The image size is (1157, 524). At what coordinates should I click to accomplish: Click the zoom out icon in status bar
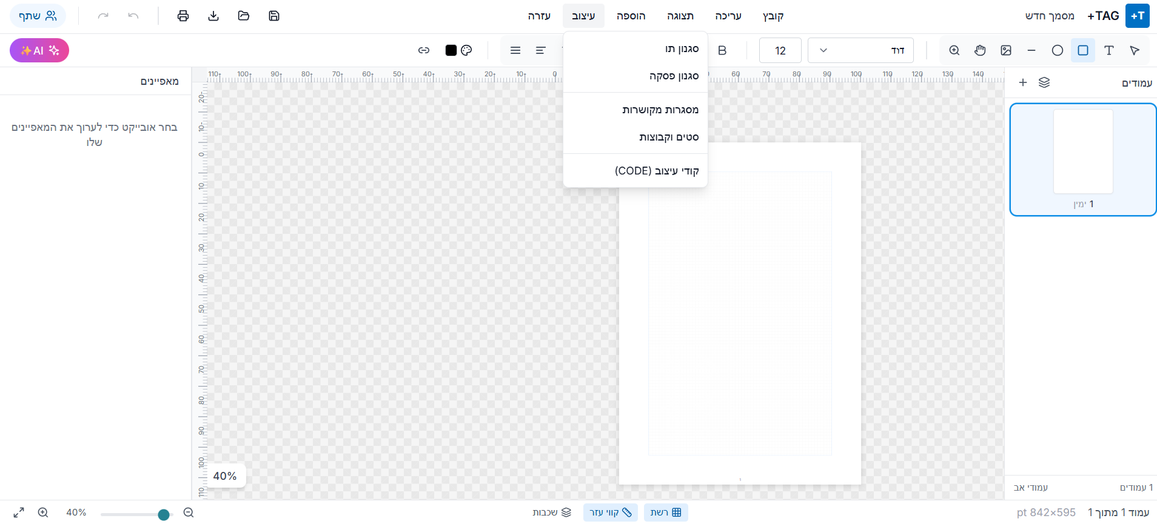pos(189,512)
